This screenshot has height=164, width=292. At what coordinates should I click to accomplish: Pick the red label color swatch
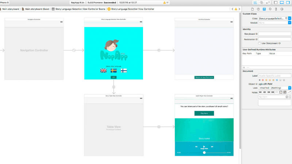pos(263,80)
